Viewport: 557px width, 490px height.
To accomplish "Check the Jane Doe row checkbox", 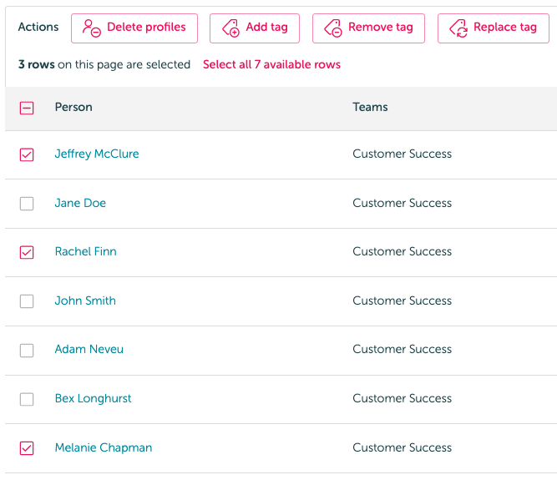I will 27,204.
